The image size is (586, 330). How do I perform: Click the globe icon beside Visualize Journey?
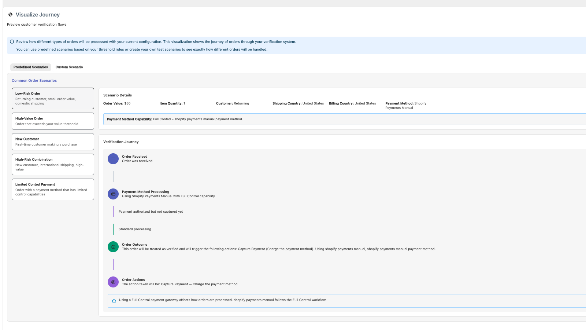pyautogui.click(x=11, y=15)
